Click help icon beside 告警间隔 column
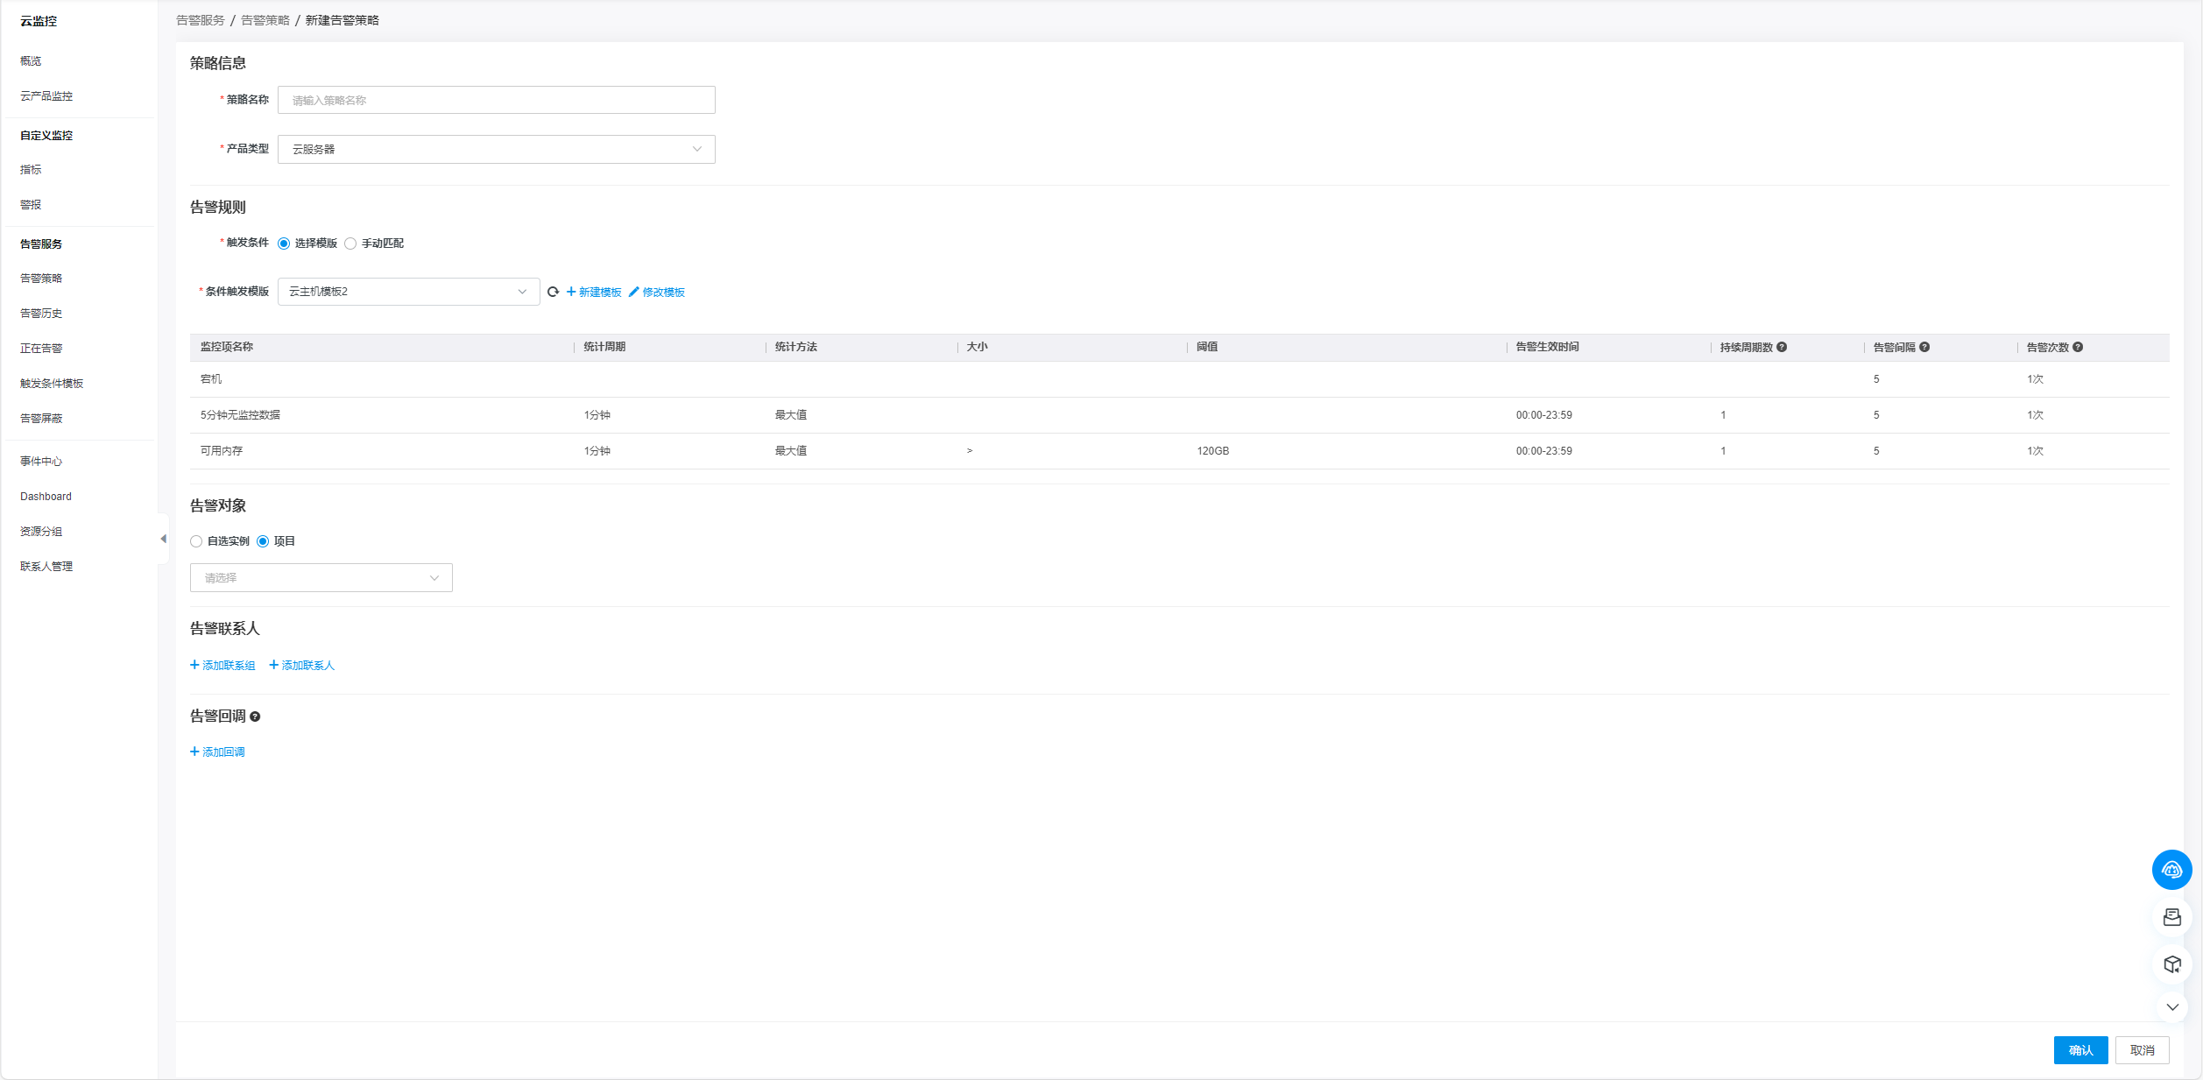The image size is (2203, 1080). [1924, 347]
